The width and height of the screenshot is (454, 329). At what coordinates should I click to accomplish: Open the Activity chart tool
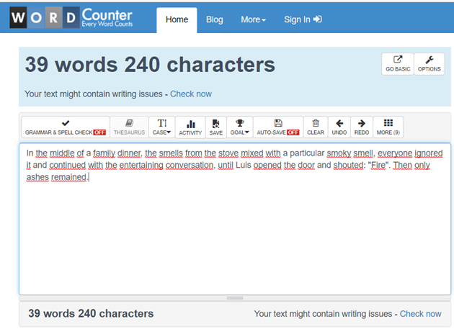pos(190,127)
